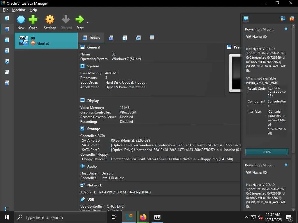298x223 pixels.
Task: Switch to the Details tab
Action: (91, 37)
